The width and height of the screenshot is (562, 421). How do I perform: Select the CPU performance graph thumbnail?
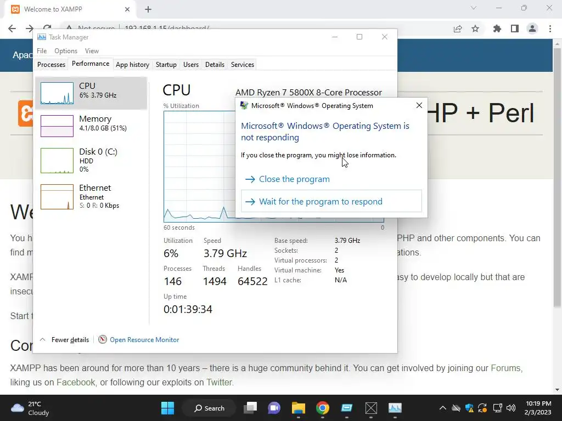pos(57,93)
